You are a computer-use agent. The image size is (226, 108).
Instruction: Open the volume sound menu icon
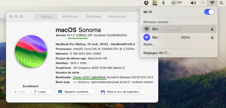(193, 3)
